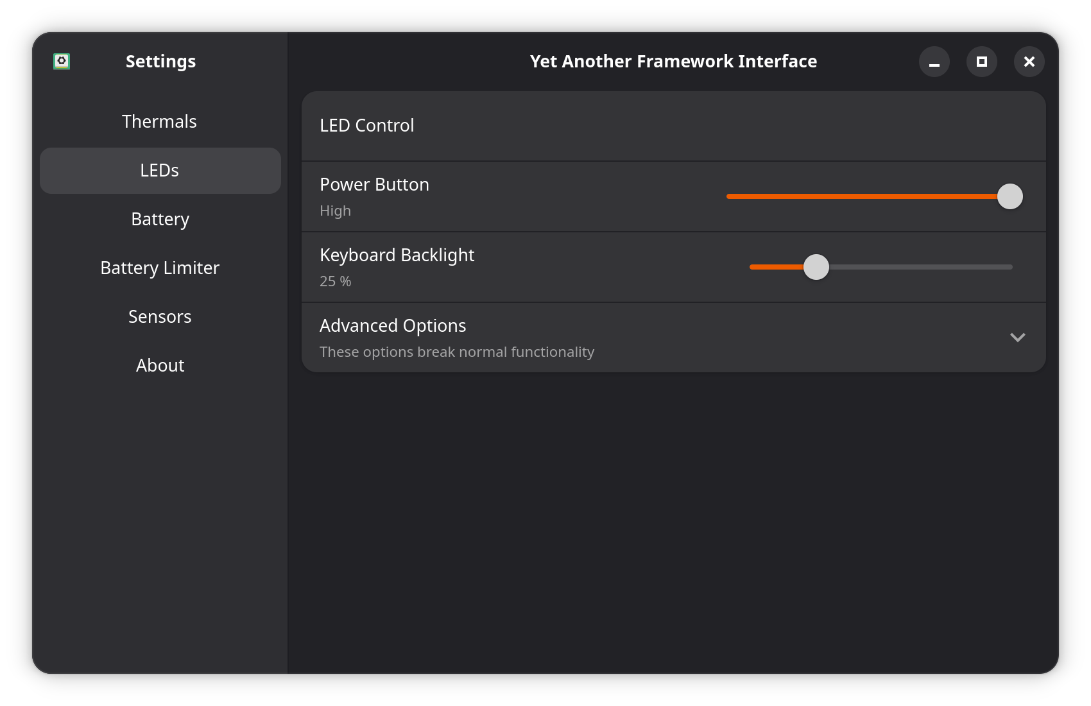Select Battery from the sidebar
1091x706 pixels.
159,219
